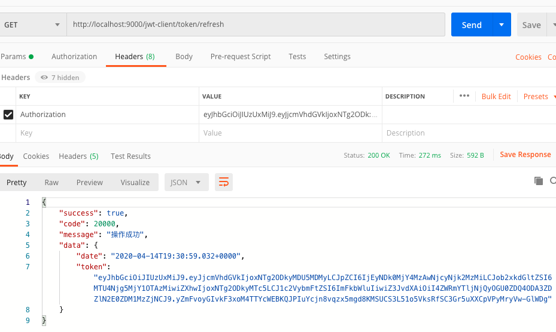Viewport: 556px width, 332px height.
Task: Click the copy response icon
Action: (538, 181)
